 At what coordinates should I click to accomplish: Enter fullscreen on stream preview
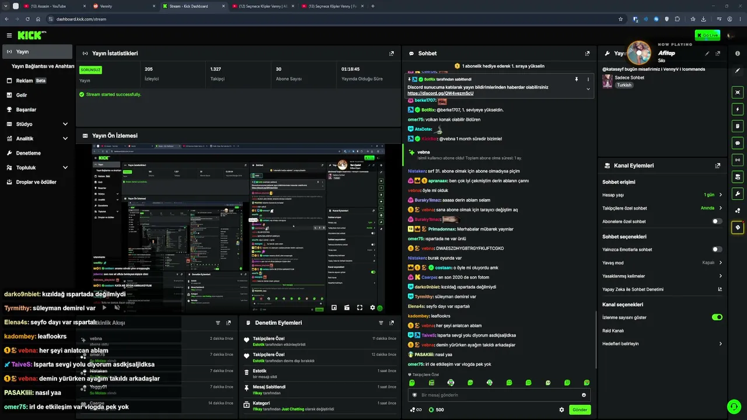359,308
